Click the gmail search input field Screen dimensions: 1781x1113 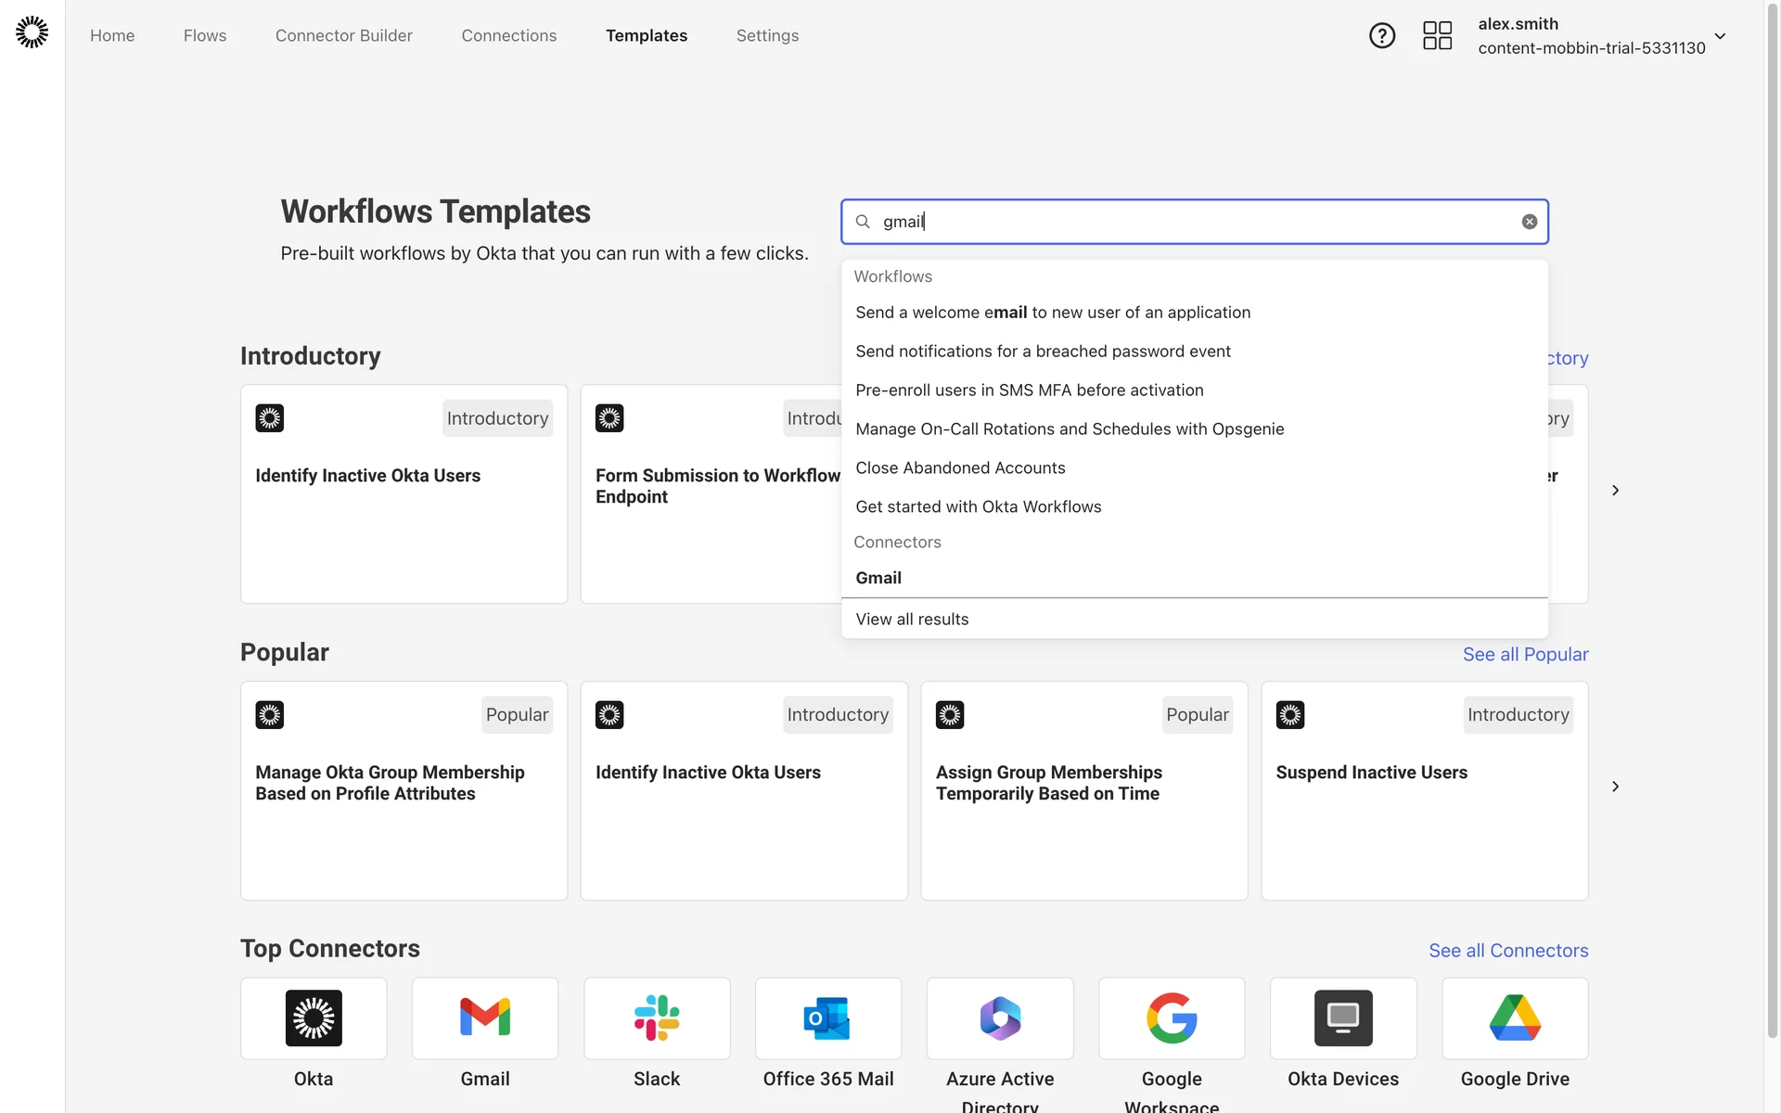[x=1187, y=222]
